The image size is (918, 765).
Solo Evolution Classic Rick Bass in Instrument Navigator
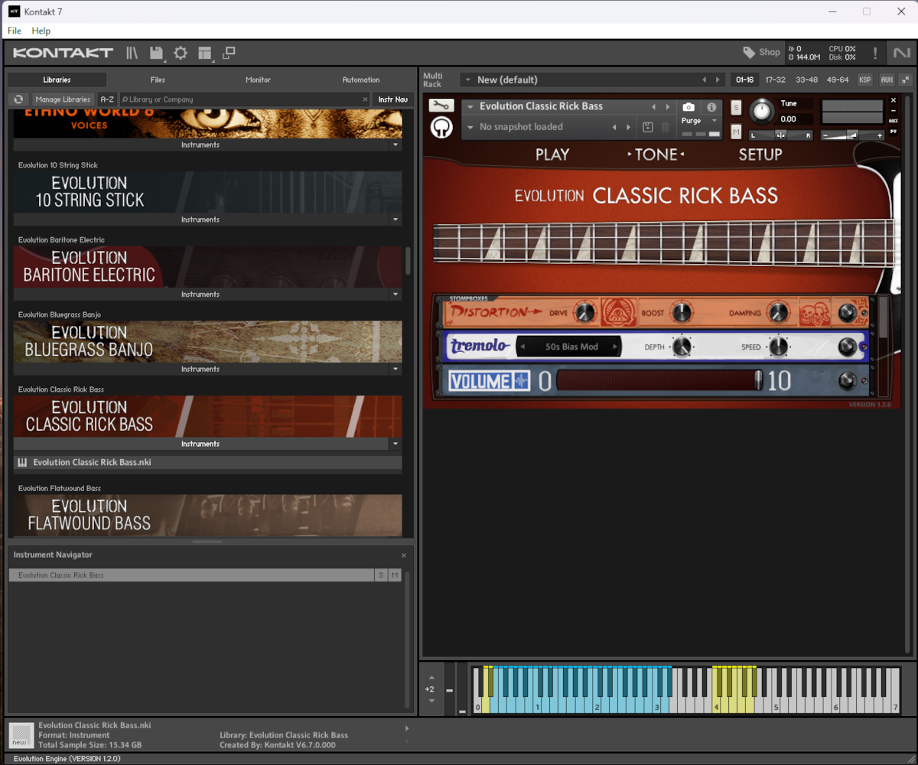point(381,575)
